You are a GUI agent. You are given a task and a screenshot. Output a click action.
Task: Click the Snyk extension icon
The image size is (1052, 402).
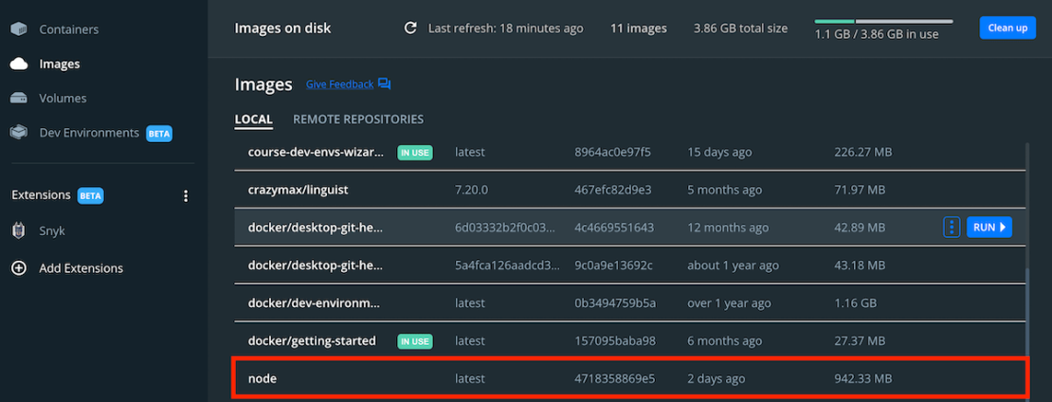19,230
